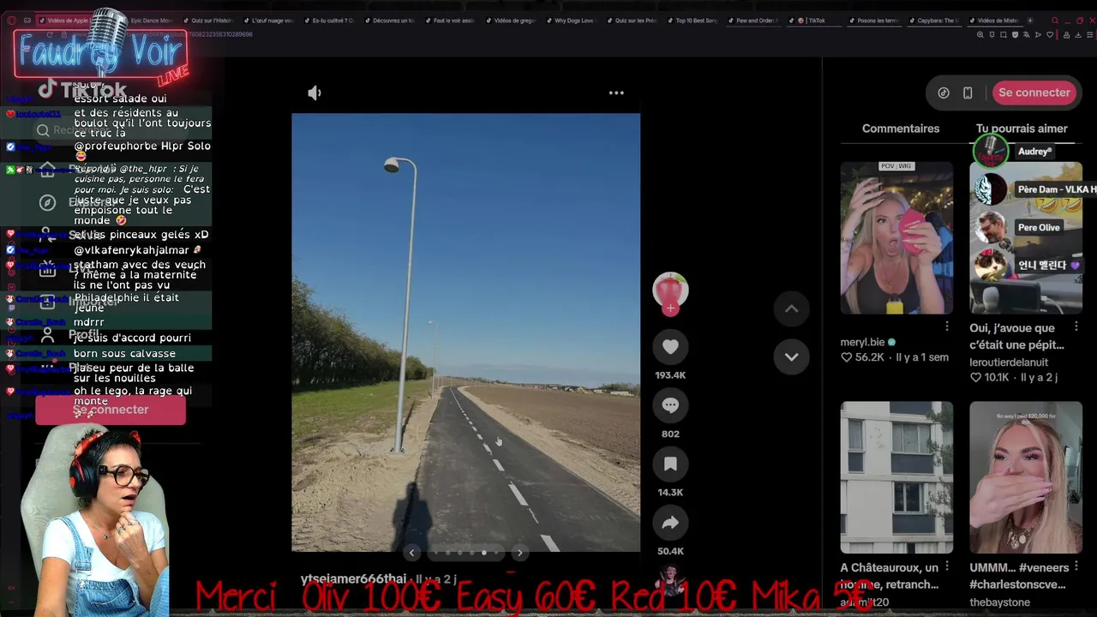Screen dimensions: 1097x617
Task: Mute the TikTok video sound
Action: click(315, 93)
